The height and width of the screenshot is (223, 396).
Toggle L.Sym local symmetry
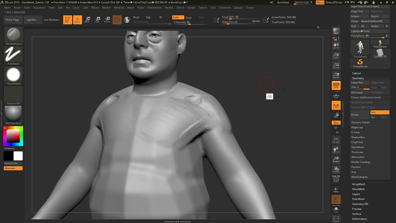tap(336, 105)
